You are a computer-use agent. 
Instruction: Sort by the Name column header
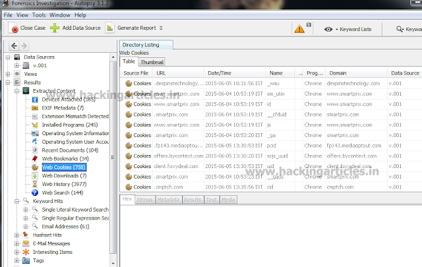(x=280, y=73)
